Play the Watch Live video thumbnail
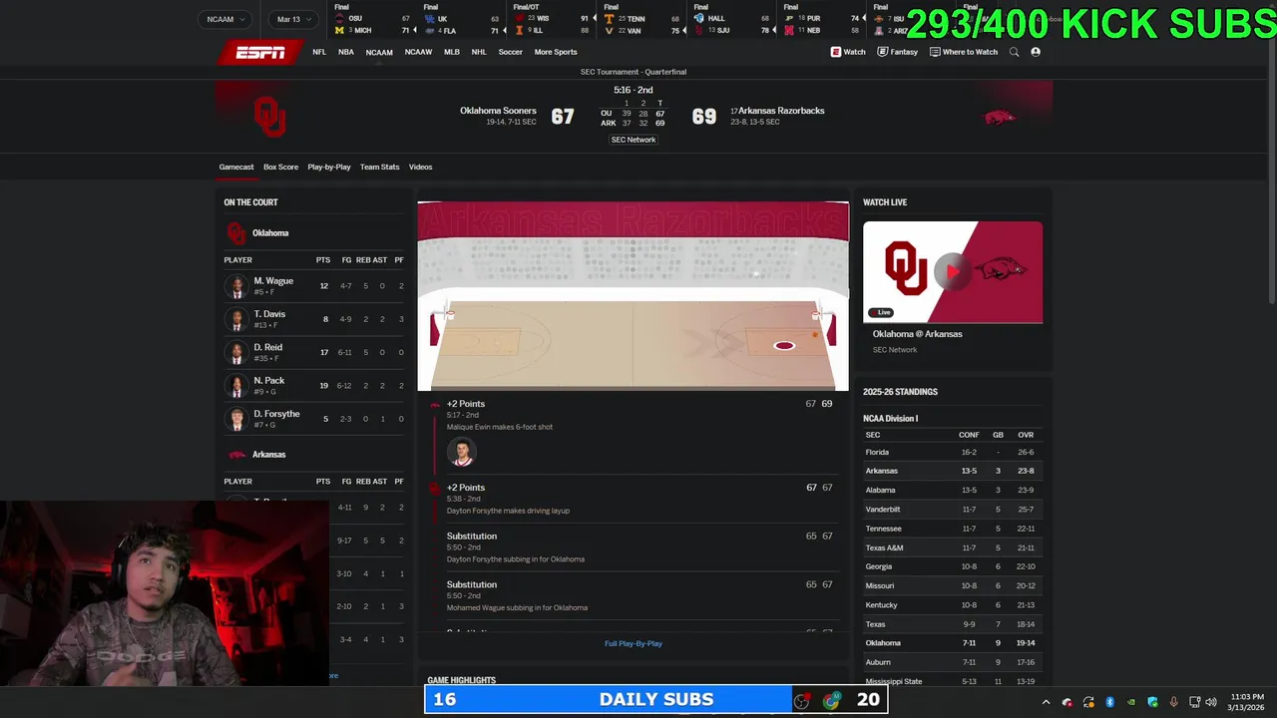The width and height of the screenshot is (1277, 718). tap(953, 271)
